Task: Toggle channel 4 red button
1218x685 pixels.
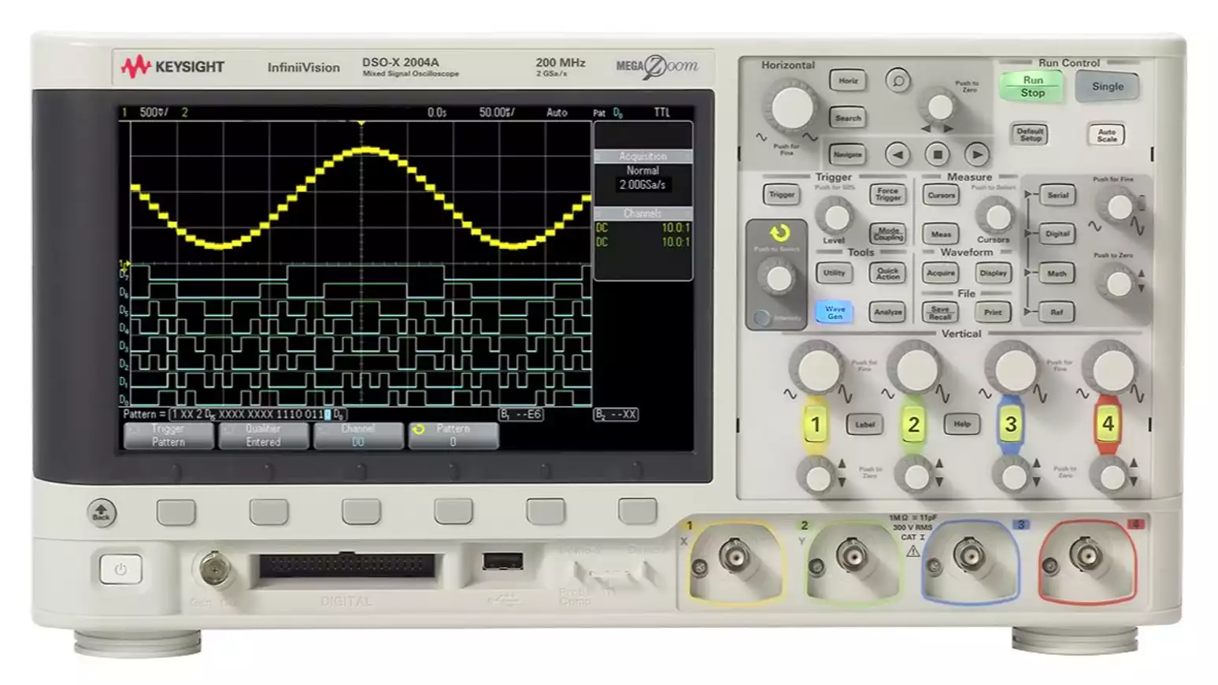Action: (1107, 424)
